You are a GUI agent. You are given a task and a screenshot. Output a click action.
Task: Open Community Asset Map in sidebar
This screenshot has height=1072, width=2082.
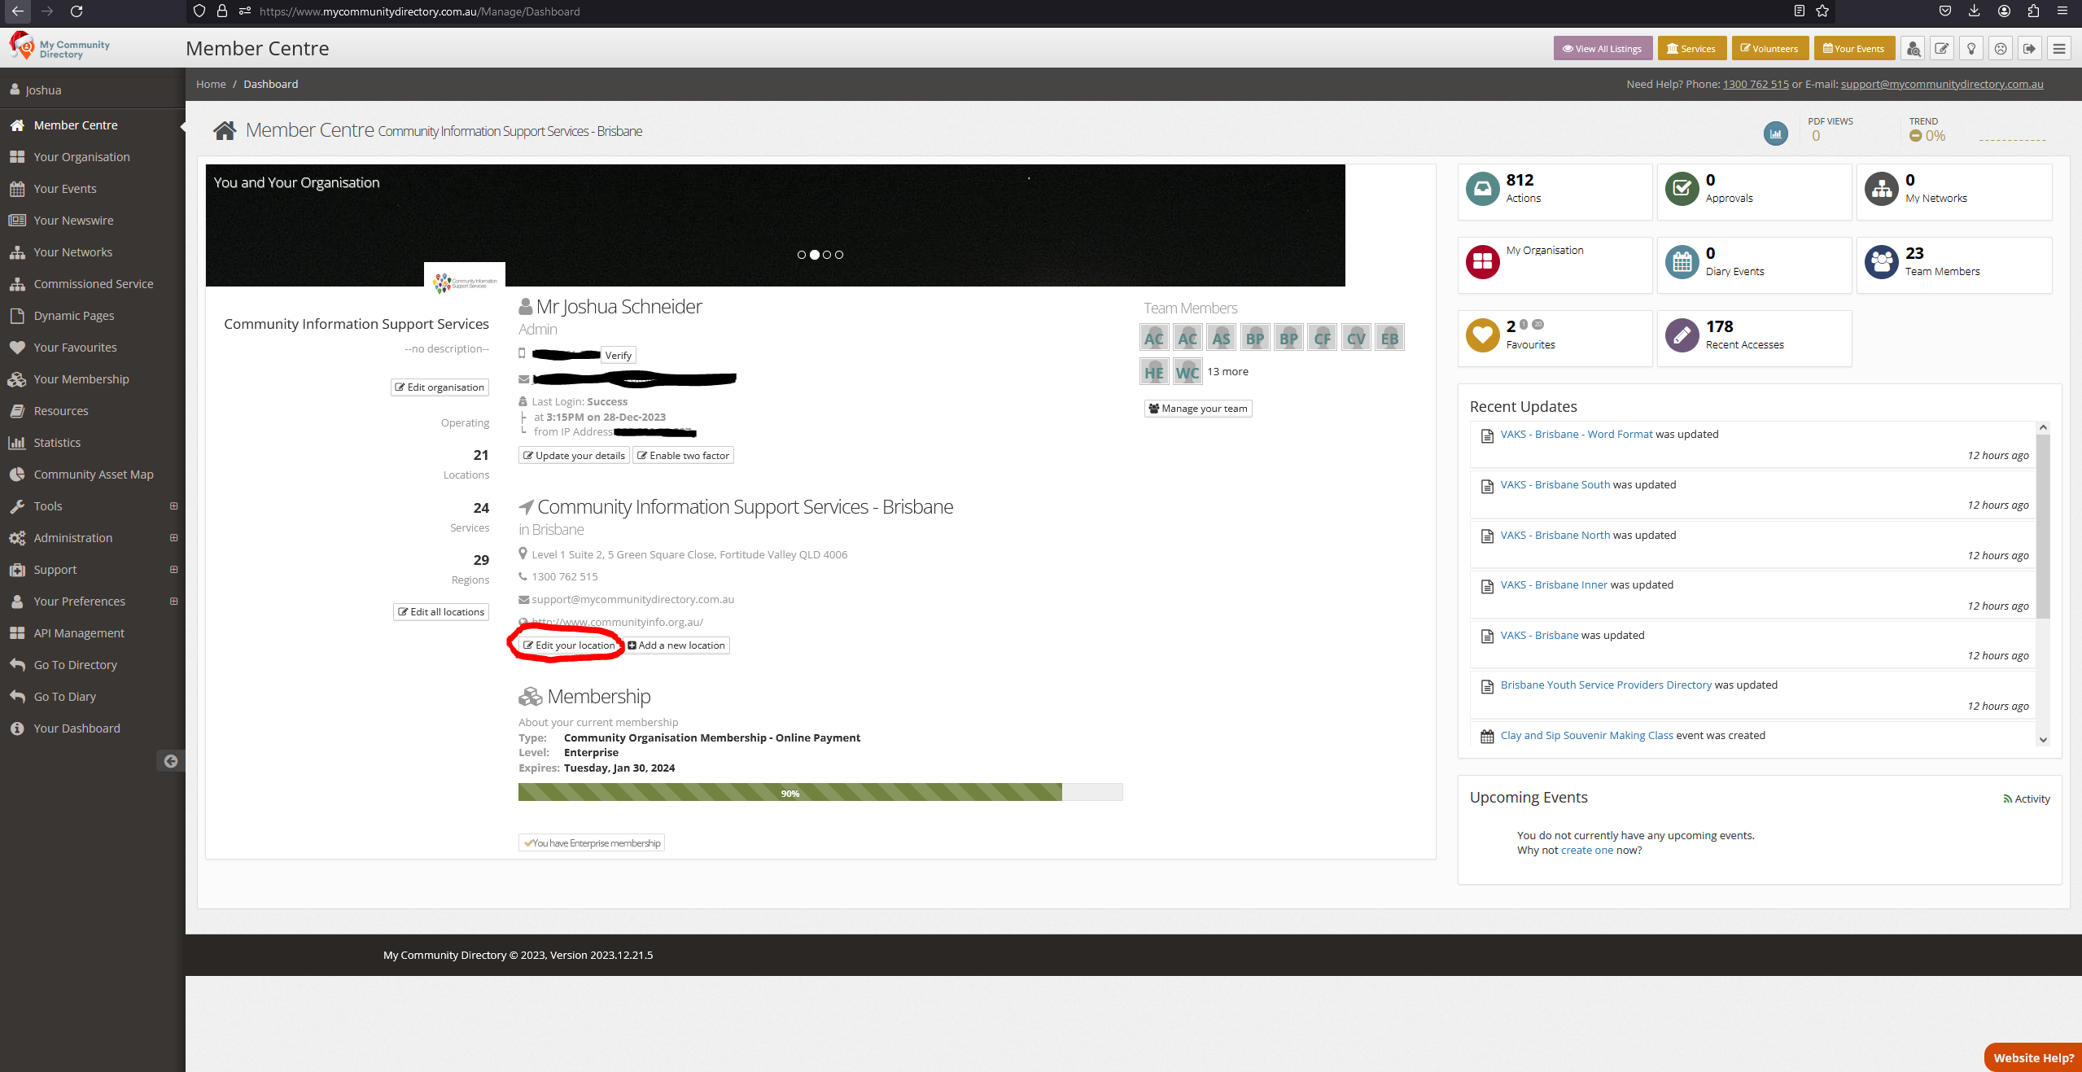[92, 475]
